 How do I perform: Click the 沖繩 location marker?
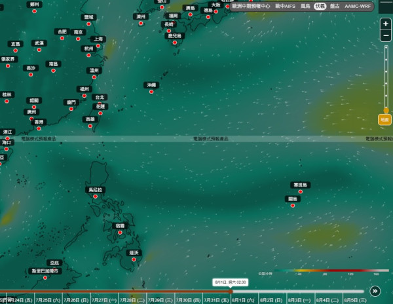click(151, 92)
